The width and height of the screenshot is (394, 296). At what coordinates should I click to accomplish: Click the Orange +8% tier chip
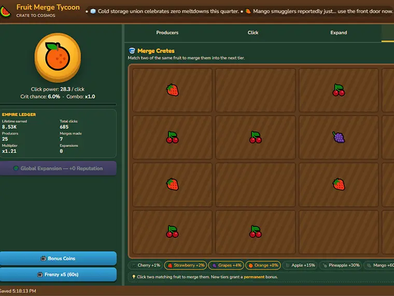(263, 265)
